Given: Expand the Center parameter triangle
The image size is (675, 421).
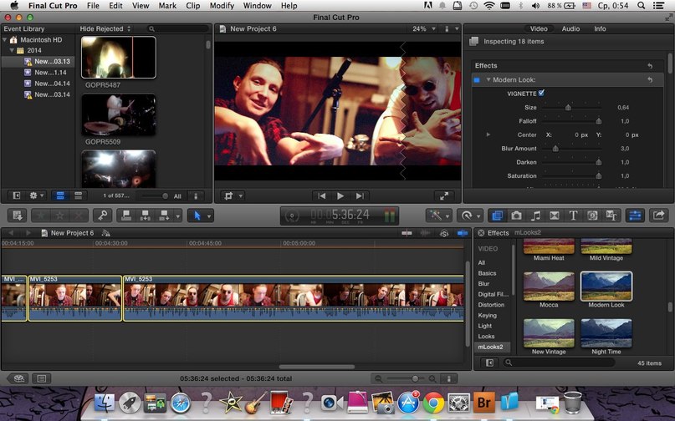Looking at the screenshot, I should 488,134.
